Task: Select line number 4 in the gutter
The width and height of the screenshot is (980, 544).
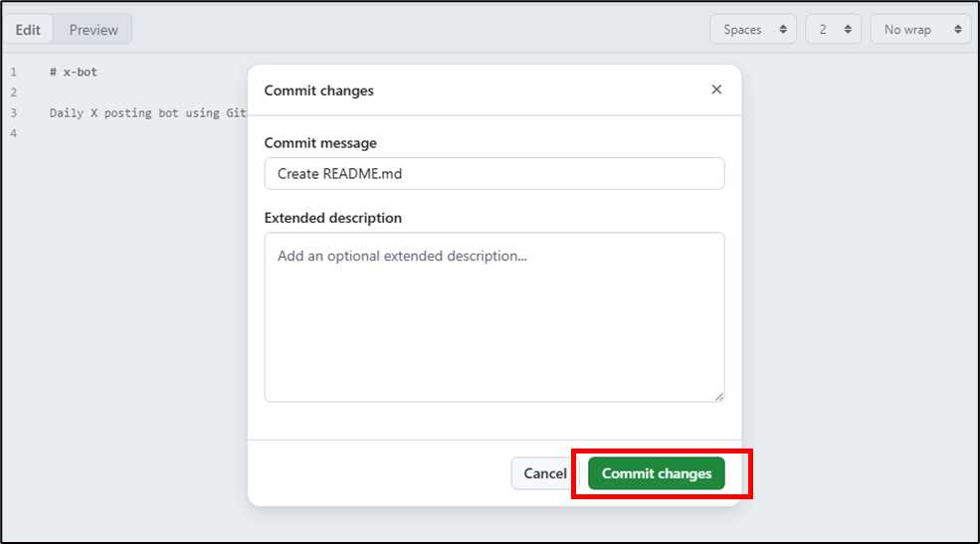Action: click(x=14, y=133)
